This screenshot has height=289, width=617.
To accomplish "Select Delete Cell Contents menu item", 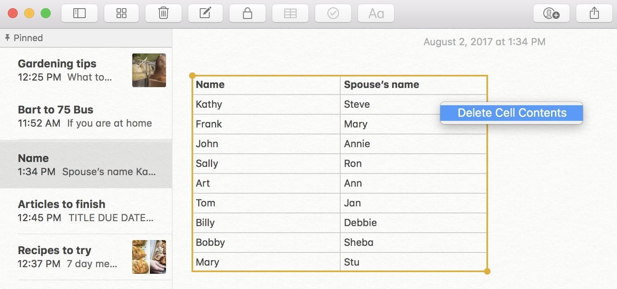I will (x=512, y=113).
